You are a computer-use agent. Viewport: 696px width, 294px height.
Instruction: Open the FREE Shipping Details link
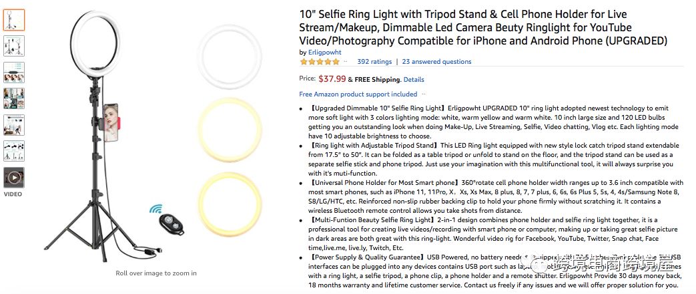click(414, 80)
